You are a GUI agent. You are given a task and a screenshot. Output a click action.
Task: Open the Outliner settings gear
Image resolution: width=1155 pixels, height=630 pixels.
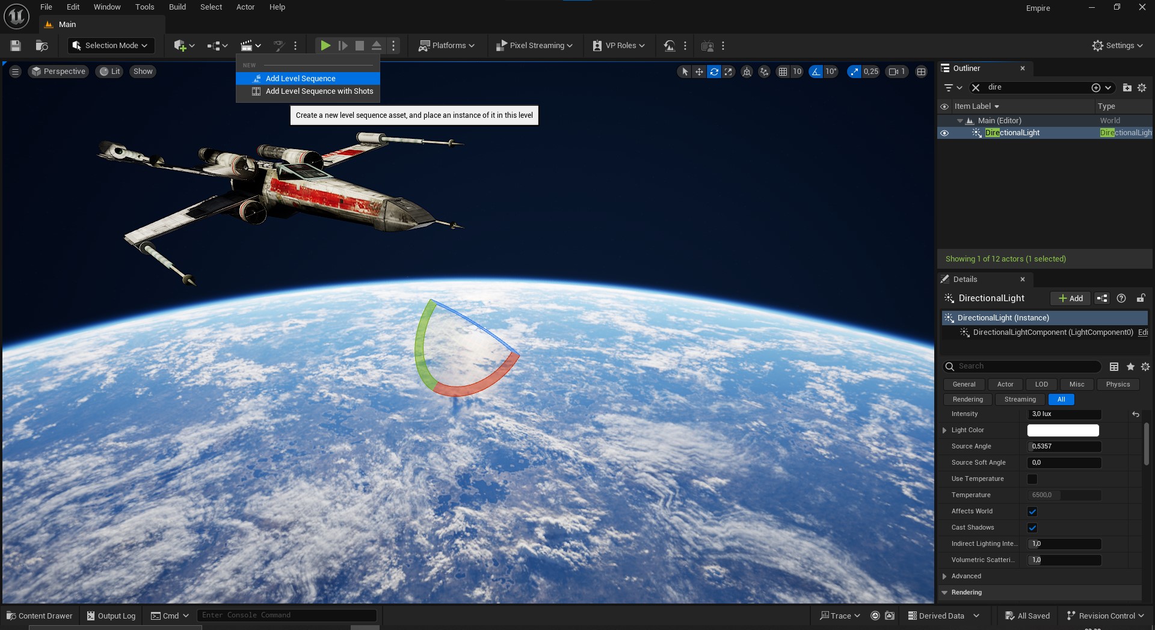[x=1142, y=88]
